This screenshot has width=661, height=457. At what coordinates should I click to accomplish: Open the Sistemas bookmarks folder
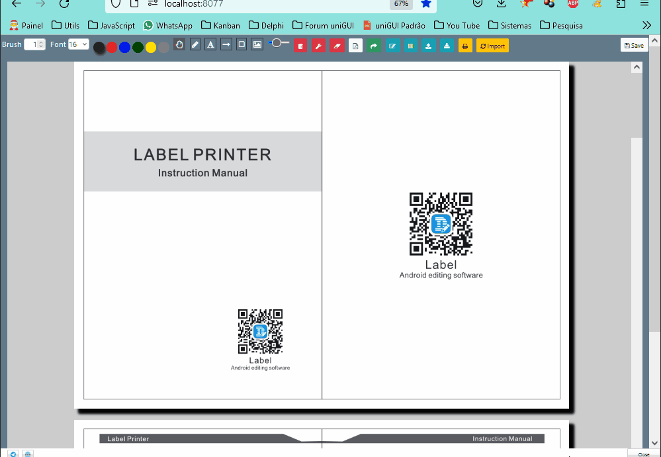(509, 25)
